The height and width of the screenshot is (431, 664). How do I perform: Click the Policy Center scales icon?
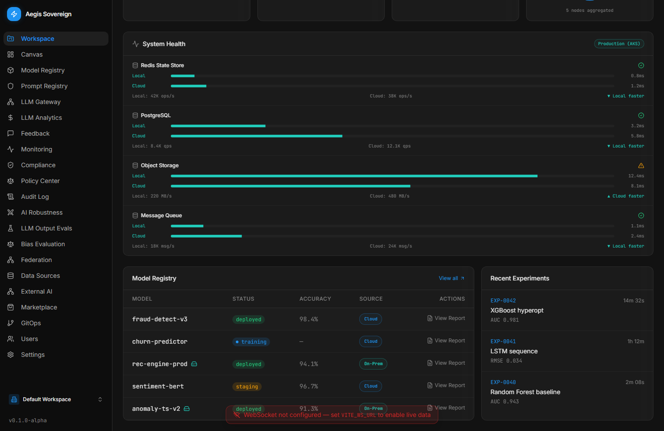11,181
